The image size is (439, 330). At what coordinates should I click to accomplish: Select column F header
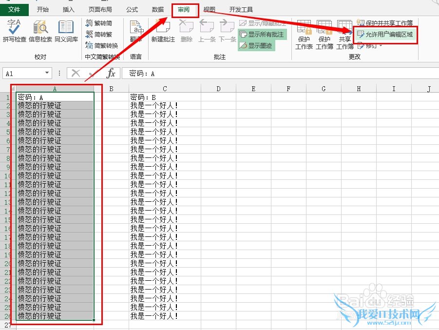coord(288,89)
